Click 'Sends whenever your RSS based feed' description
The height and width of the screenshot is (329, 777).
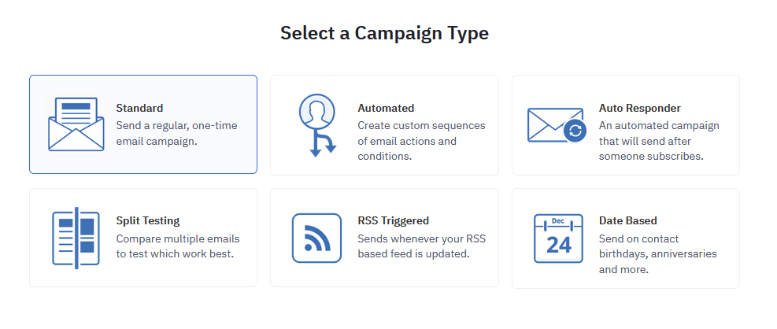[x=422, y=246]
